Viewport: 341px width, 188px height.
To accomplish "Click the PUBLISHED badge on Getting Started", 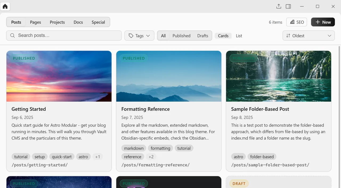I will point(24,58).
